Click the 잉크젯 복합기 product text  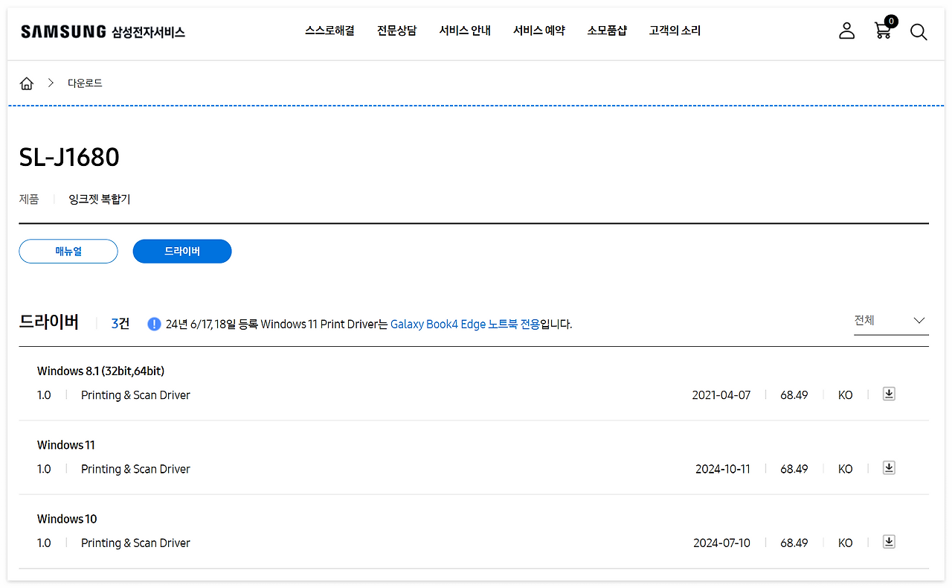pos(100,199)
